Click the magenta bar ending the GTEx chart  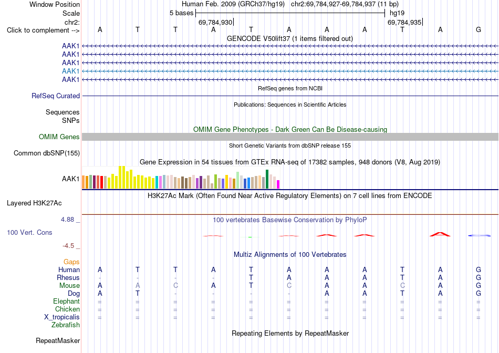pyautogui.click(x=278, y=184)
